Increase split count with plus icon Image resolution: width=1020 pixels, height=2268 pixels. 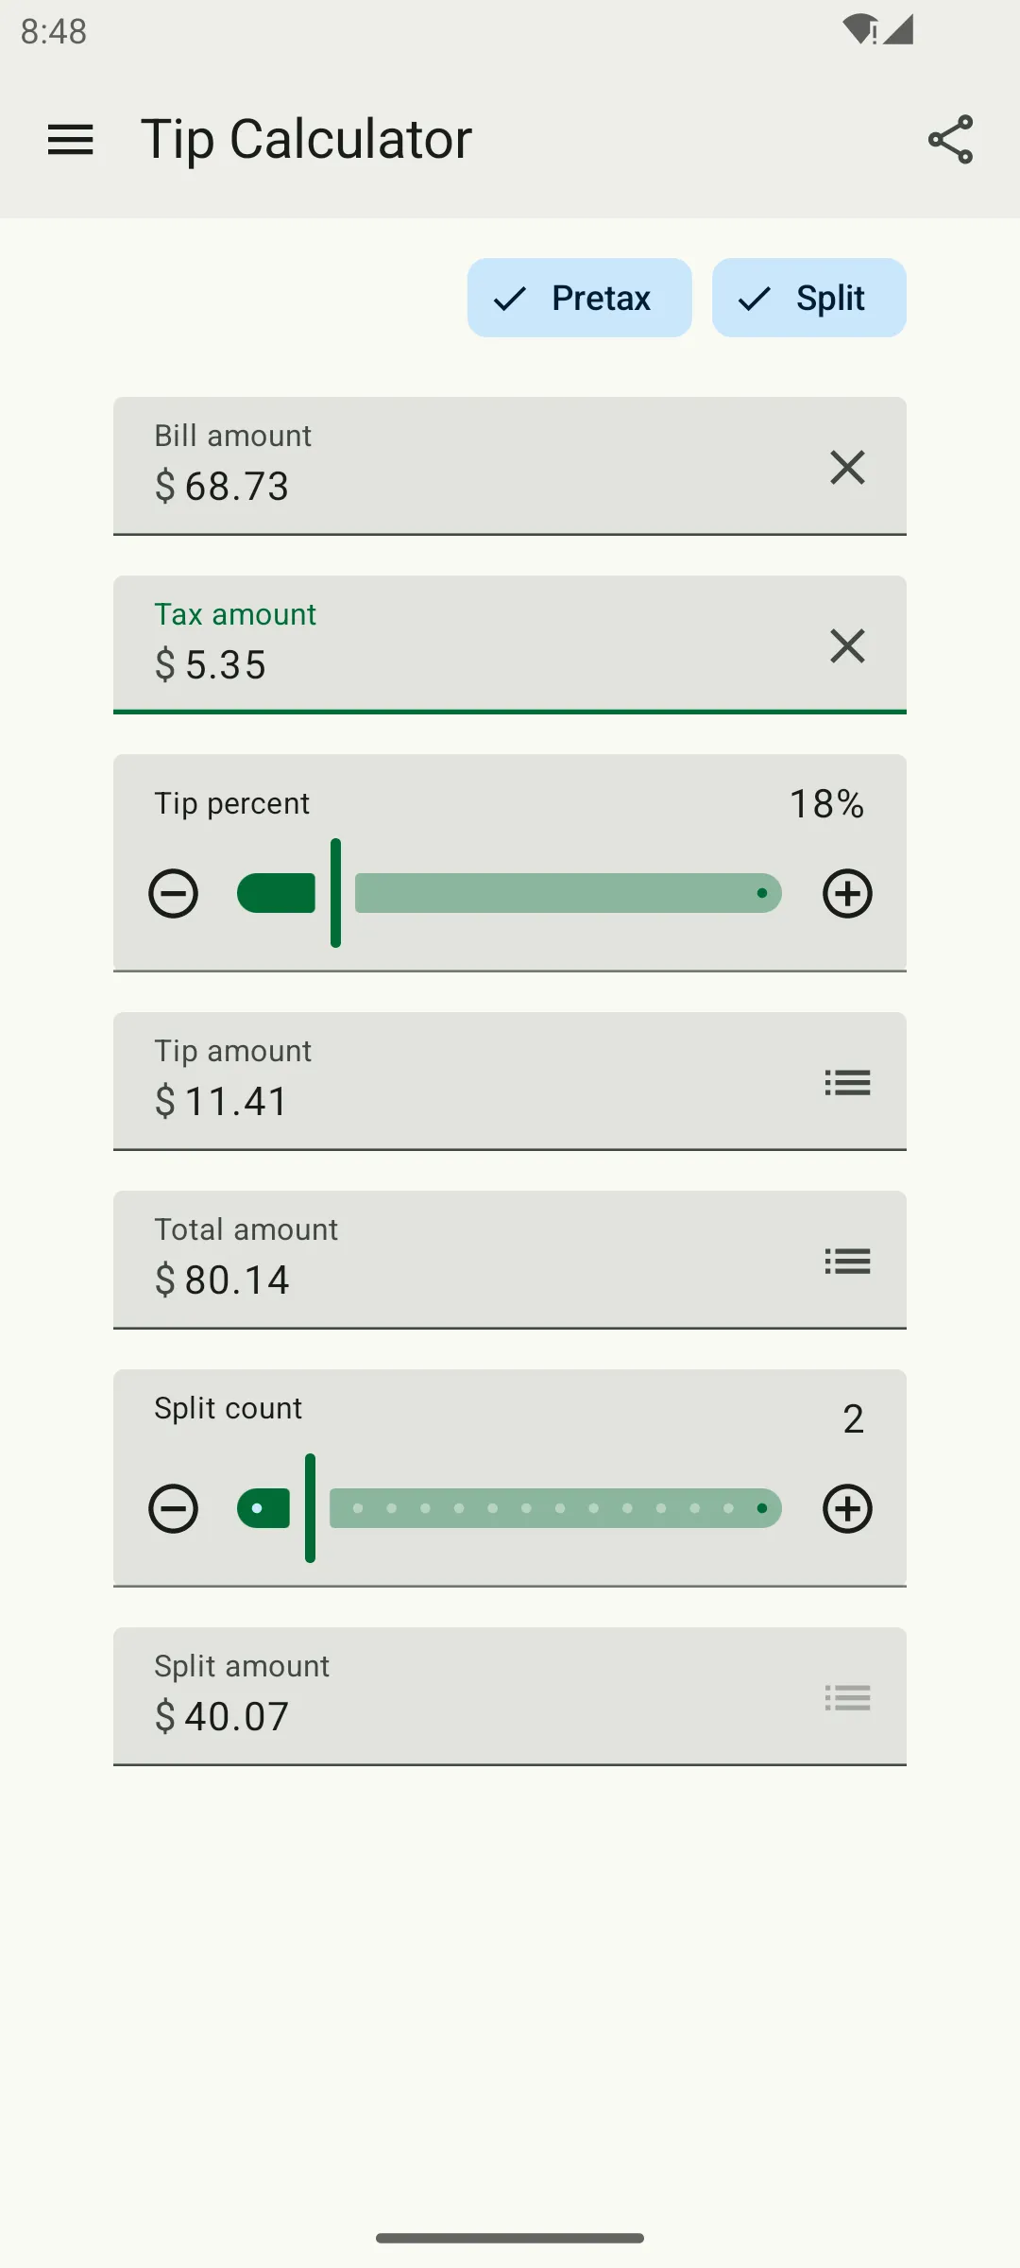(x=847, y=1508)
